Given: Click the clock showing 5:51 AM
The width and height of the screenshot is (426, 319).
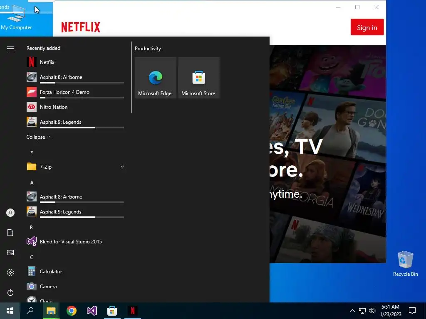Looking at the screenshot, I should click(390, 307).
